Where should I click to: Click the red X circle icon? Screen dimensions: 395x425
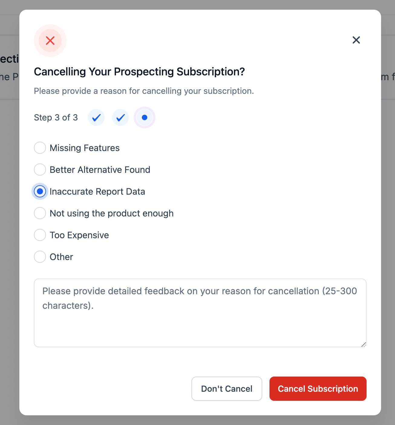(50, 41)
